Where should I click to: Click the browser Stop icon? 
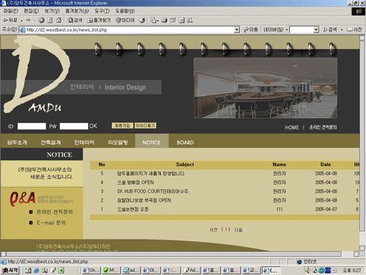click(42, 21)
